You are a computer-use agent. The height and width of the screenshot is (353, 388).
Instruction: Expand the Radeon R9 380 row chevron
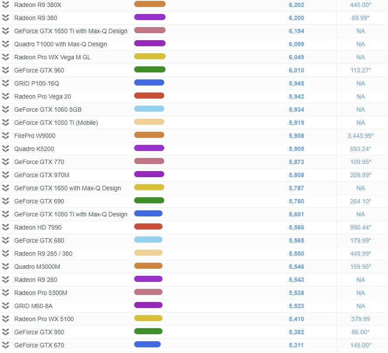click(5, 18)
